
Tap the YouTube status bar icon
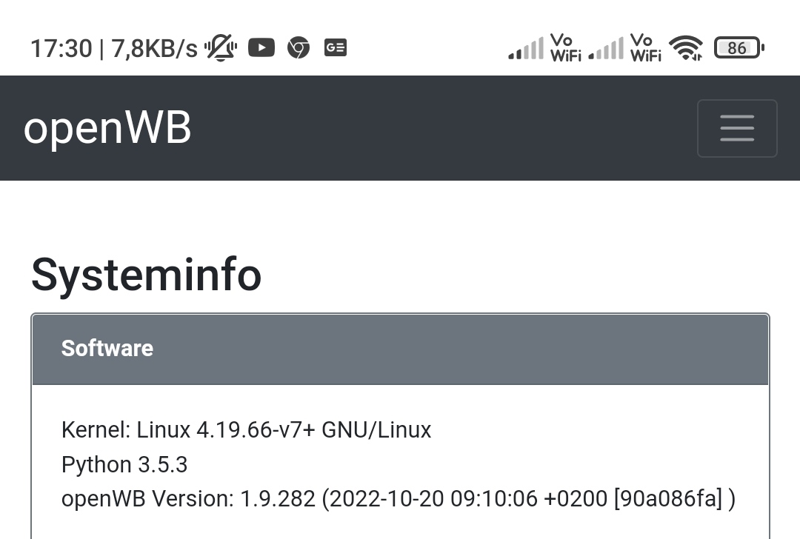[261, 48]
